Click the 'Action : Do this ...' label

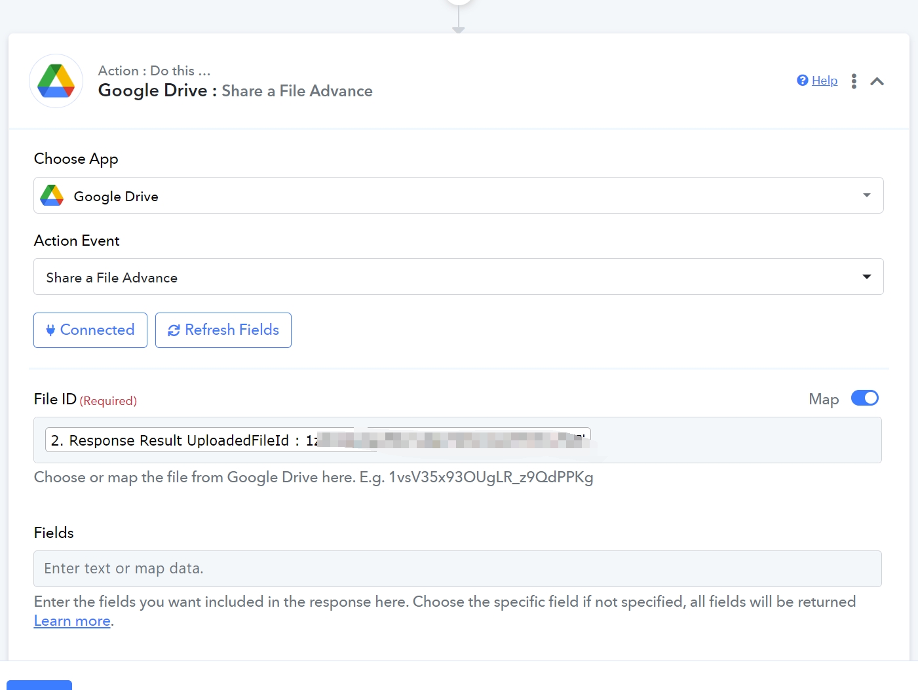(x=154, y=71)
